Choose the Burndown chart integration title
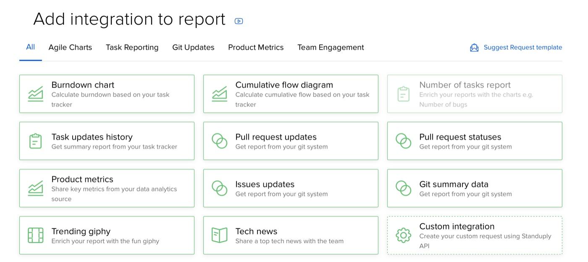The width and height of the screenshot is (588, 262). (83, 85)
